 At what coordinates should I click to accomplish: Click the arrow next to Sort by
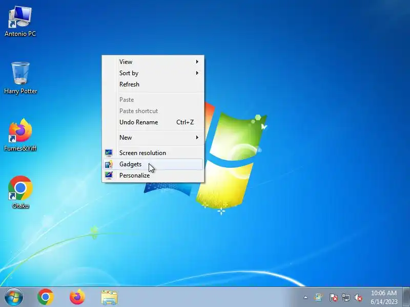pos(197,73)
